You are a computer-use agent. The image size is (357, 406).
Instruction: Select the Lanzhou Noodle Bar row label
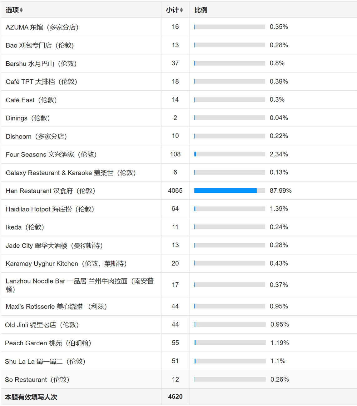[80, 285]
